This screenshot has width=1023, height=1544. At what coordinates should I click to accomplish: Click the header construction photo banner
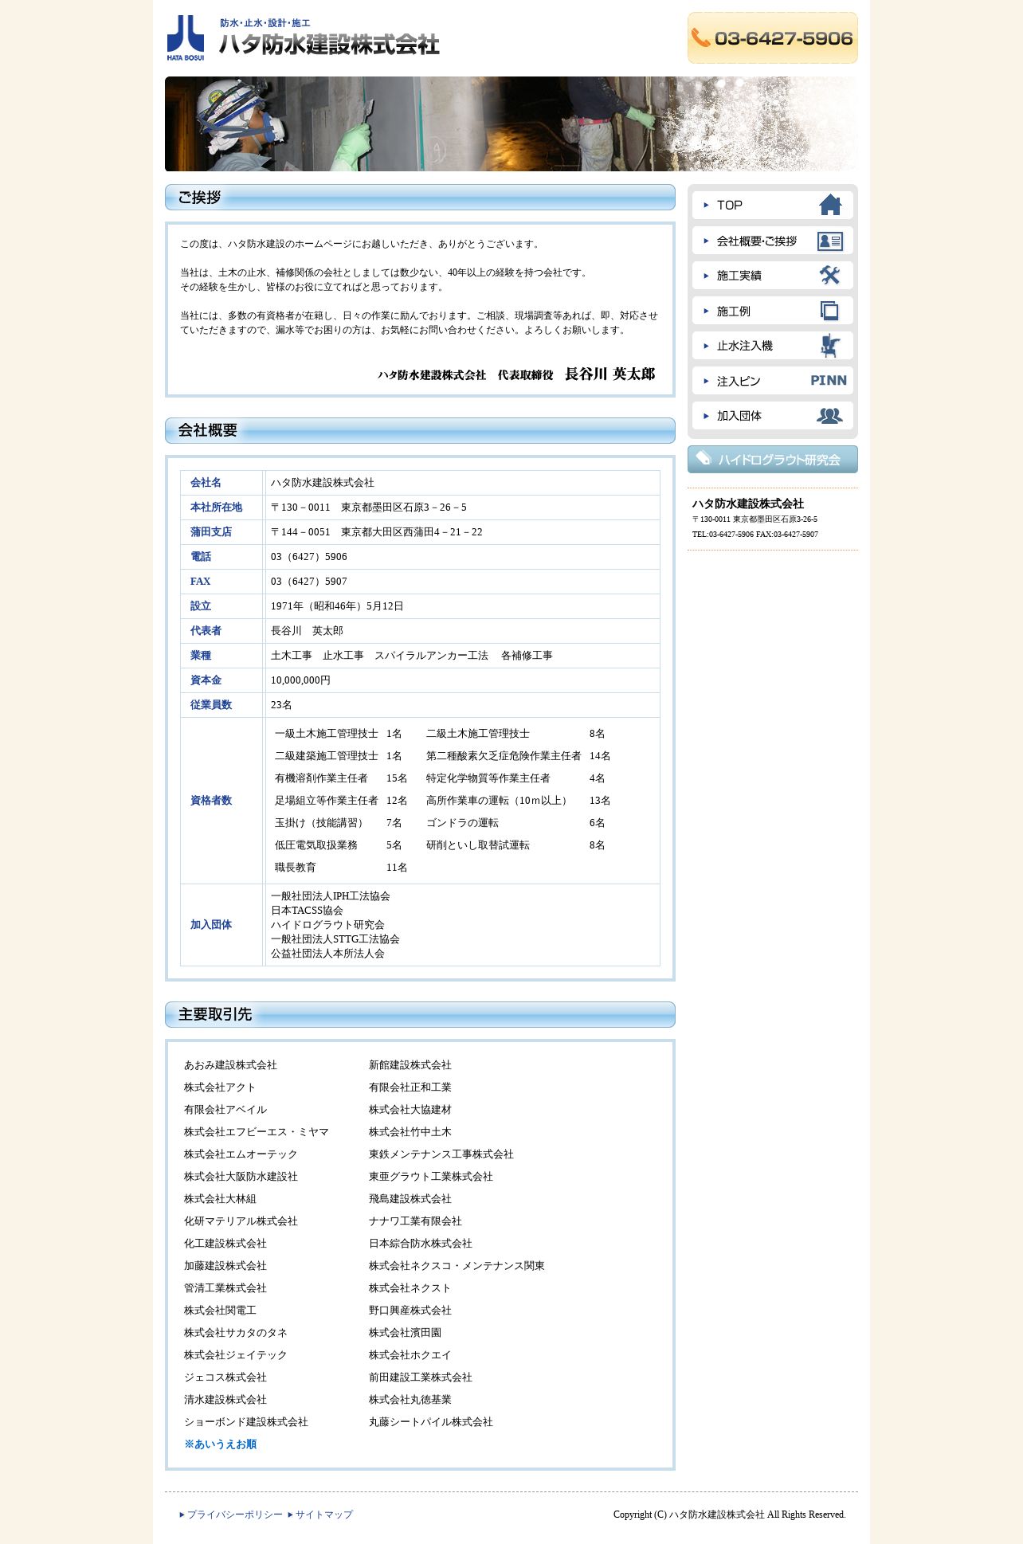tap(511, 123)
